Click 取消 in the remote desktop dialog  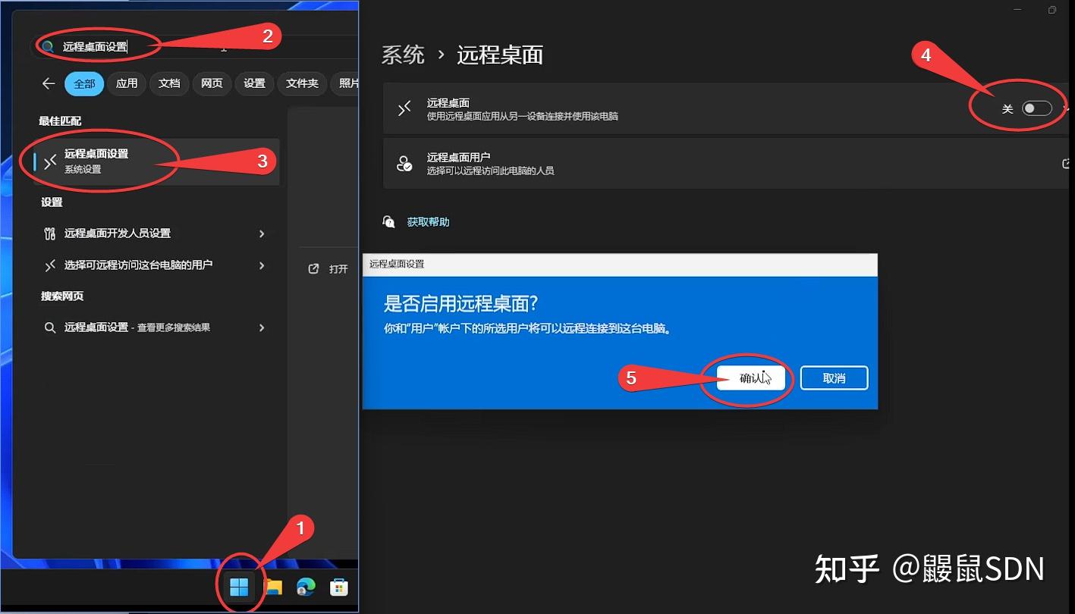[x=835, y=377]
